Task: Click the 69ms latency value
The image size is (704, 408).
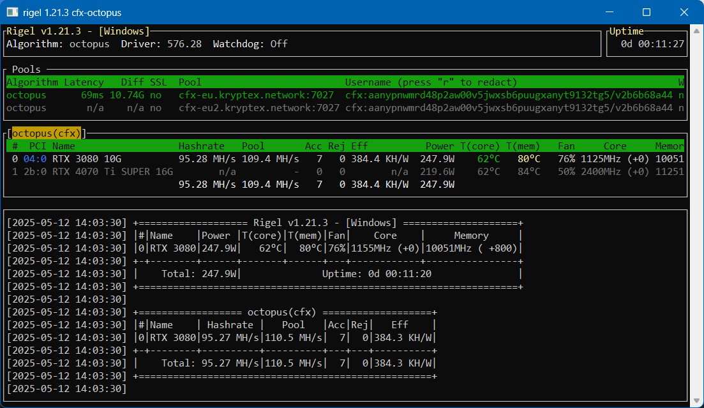Action: [x=93, y=95]
